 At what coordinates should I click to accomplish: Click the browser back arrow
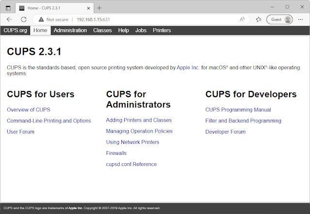(9, 19)
